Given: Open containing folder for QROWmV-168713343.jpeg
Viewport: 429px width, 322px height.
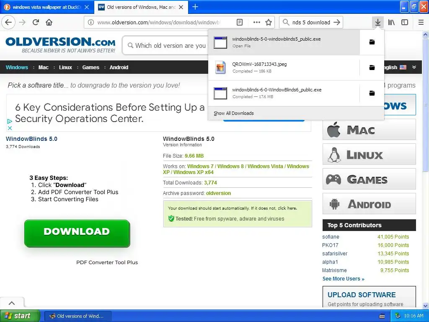Looking at the screenshot, I should click(372, 68).
